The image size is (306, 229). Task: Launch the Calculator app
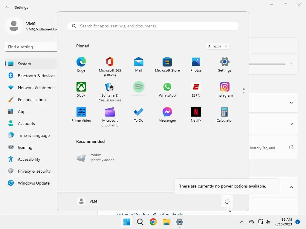click(225, 115)
